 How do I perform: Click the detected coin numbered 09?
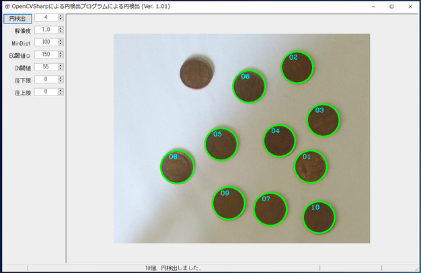click(x=229, y=203)
